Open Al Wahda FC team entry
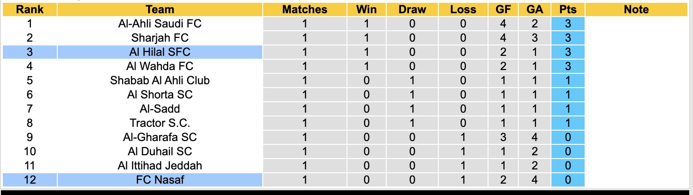This screenshot has width=693, height=195. click(160, 66)
